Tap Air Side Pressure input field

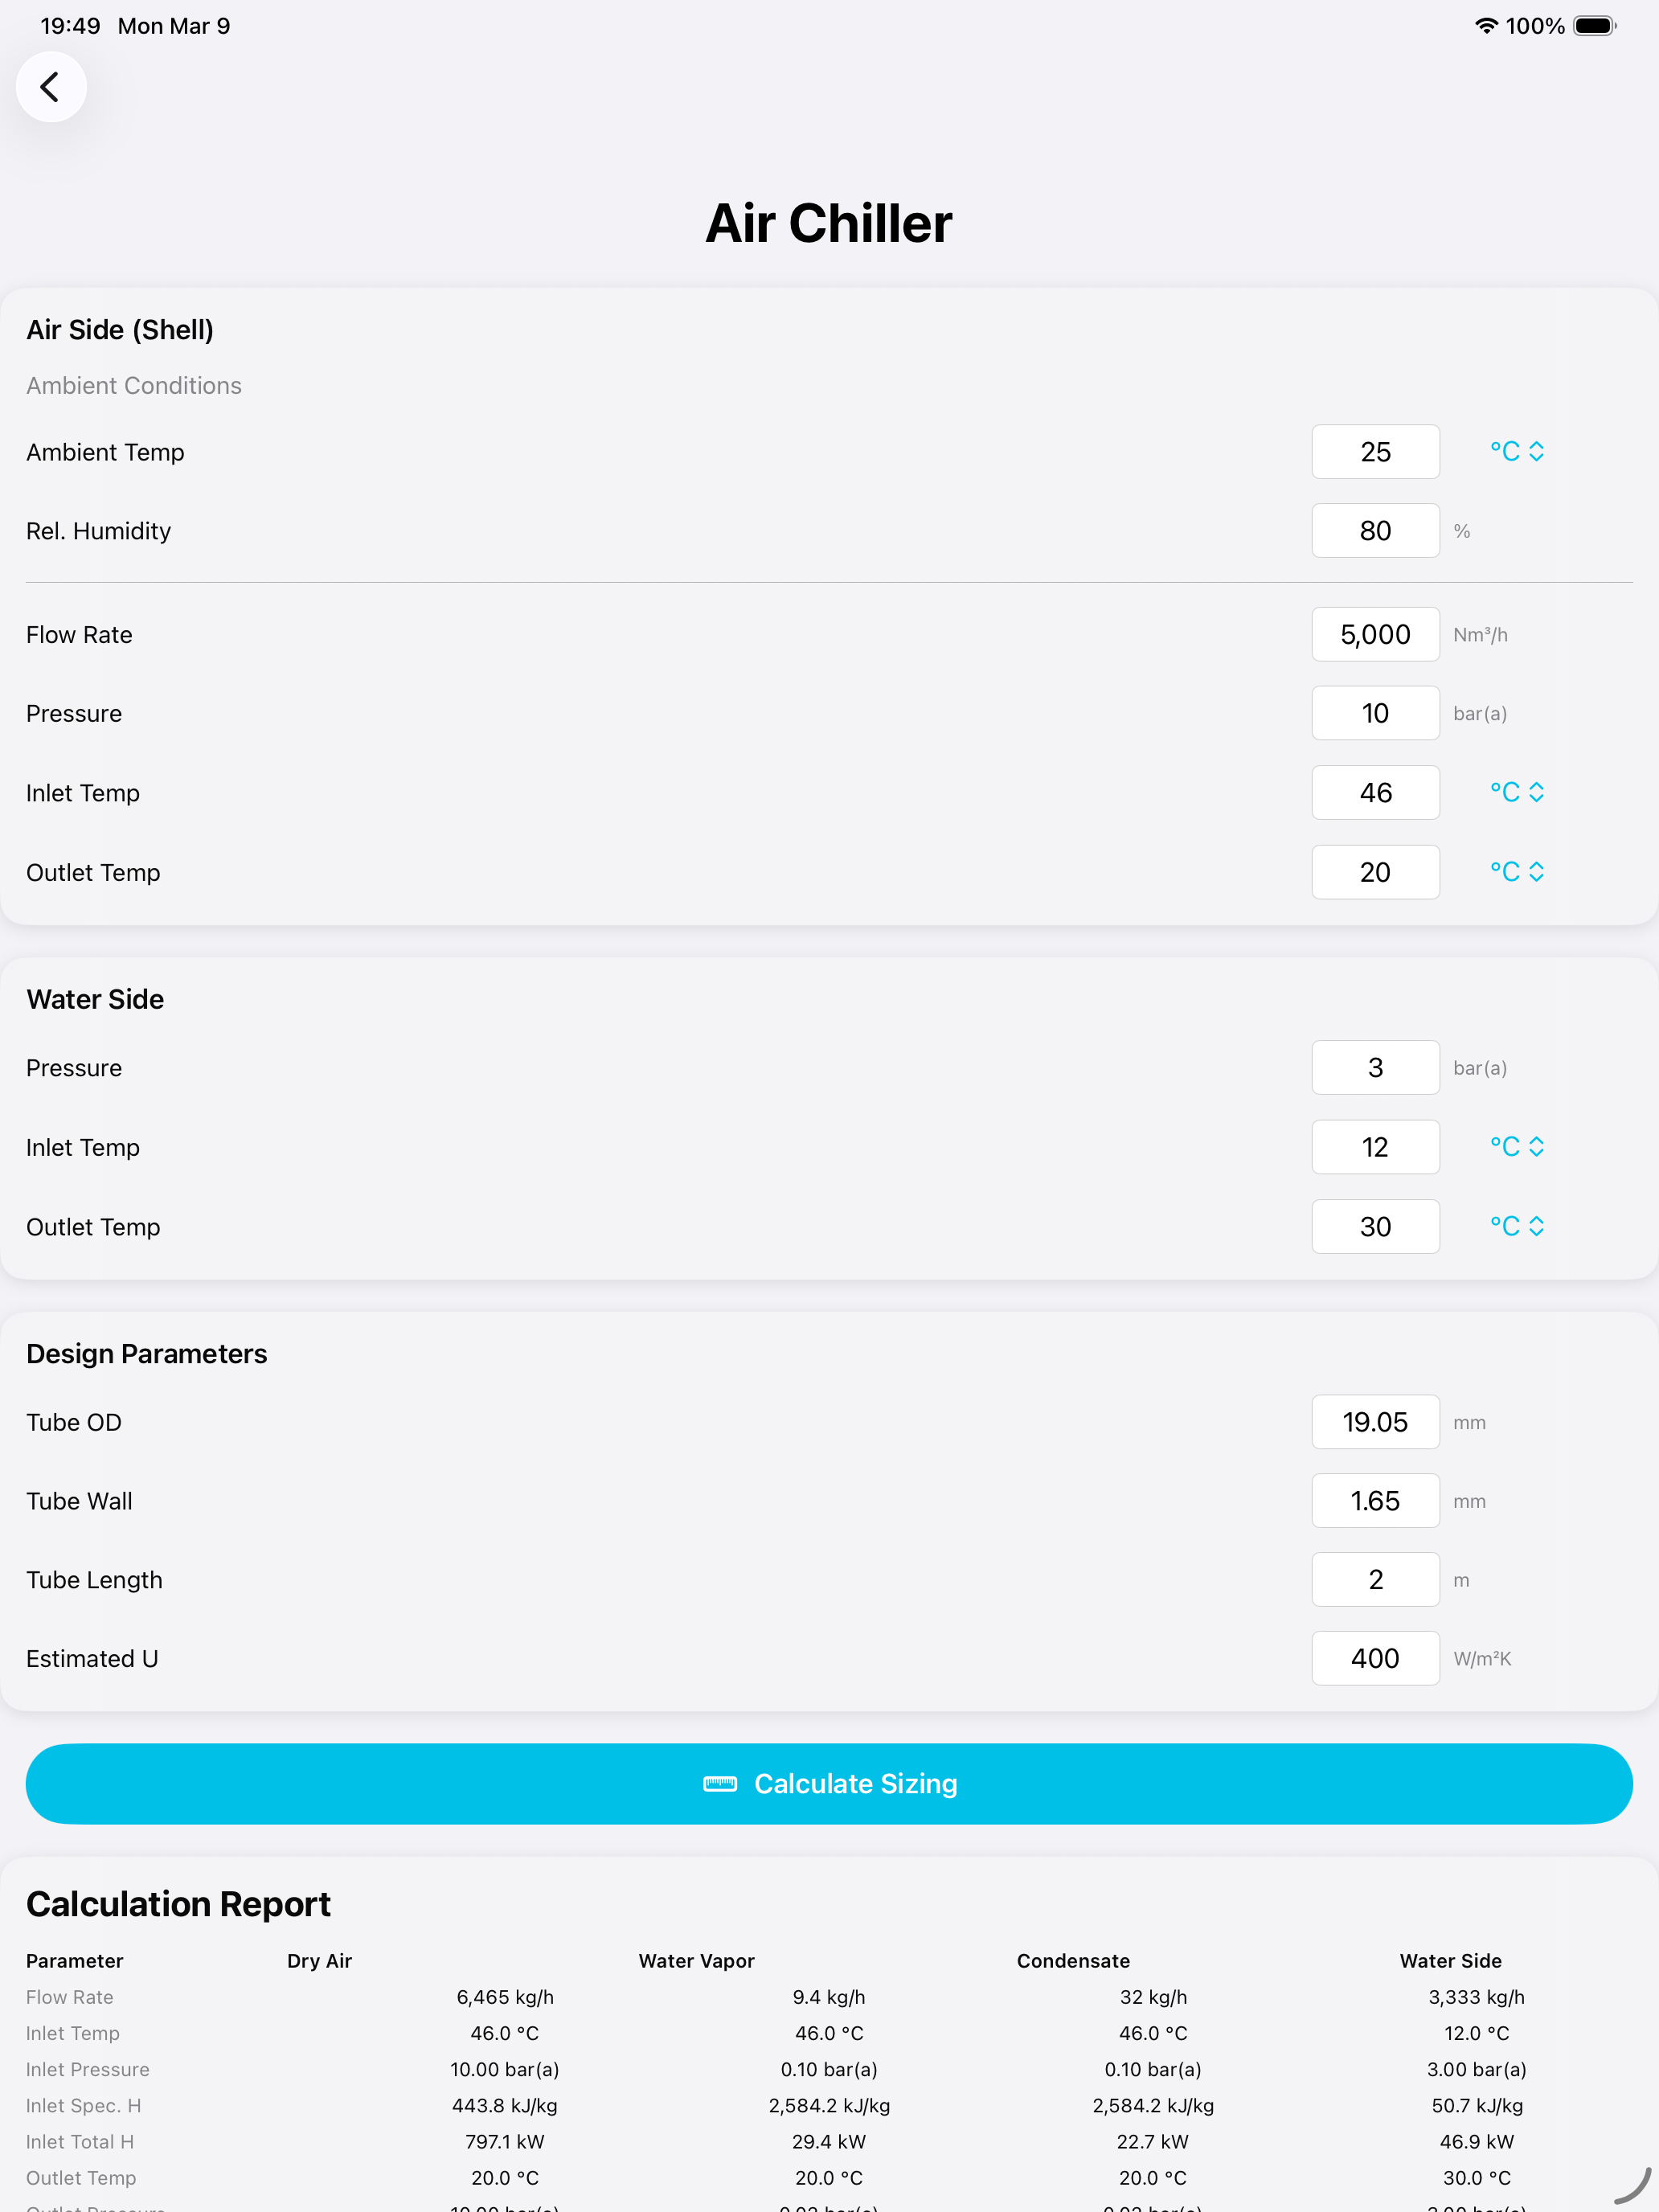coord(1375,714)
